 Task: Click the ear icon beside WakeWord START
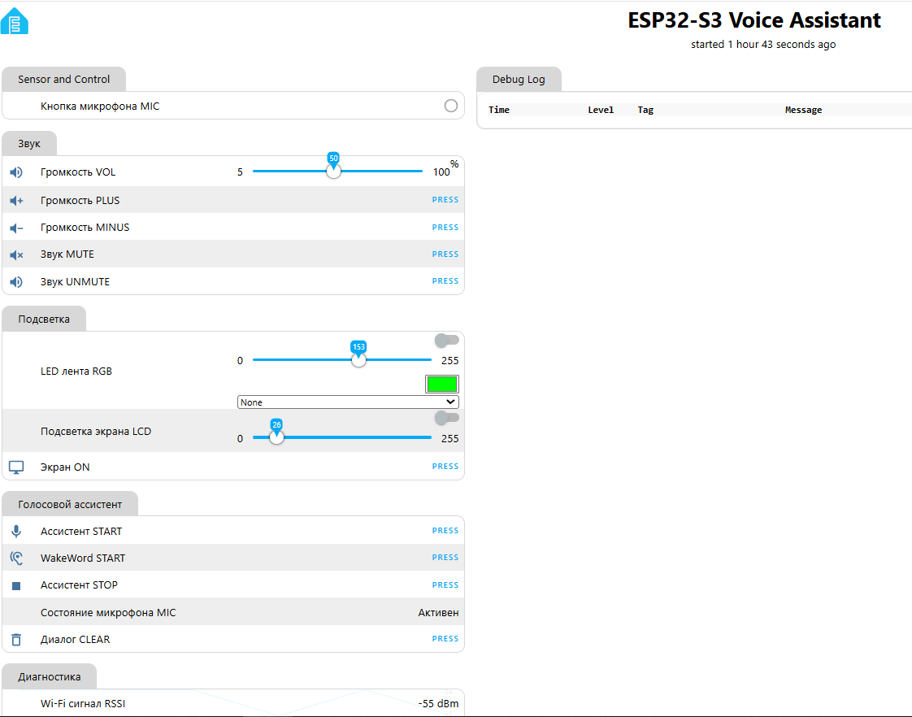point(16,558)
